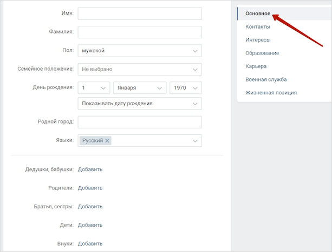
Task: Click the День рождения label
Action: click(53, 87)
